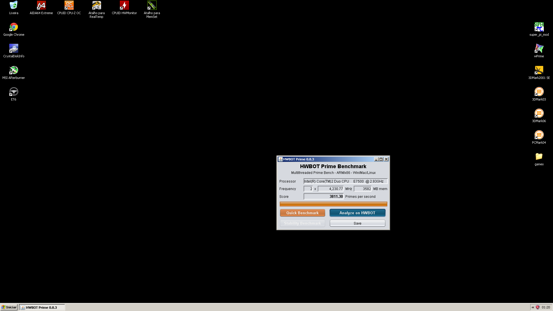Run the Quick Benchmark

point(302,213)
